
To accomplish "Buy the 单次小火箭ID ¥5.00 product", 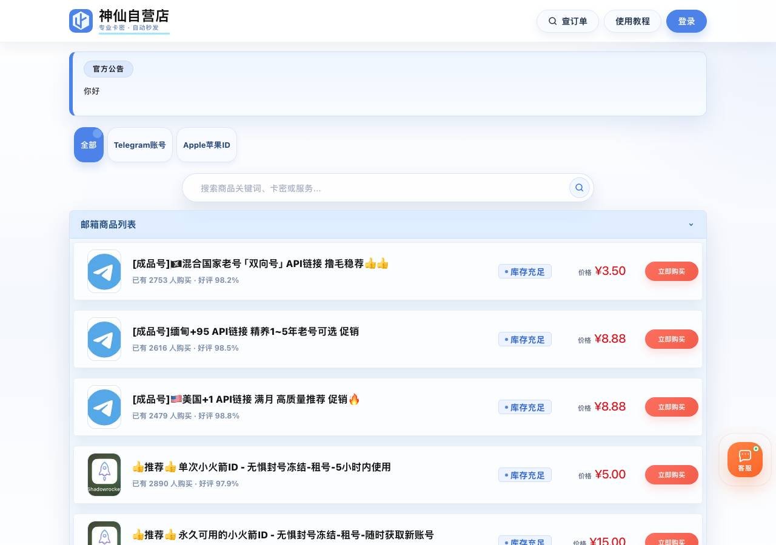I will pyautogui.click(x=672, y=475).
